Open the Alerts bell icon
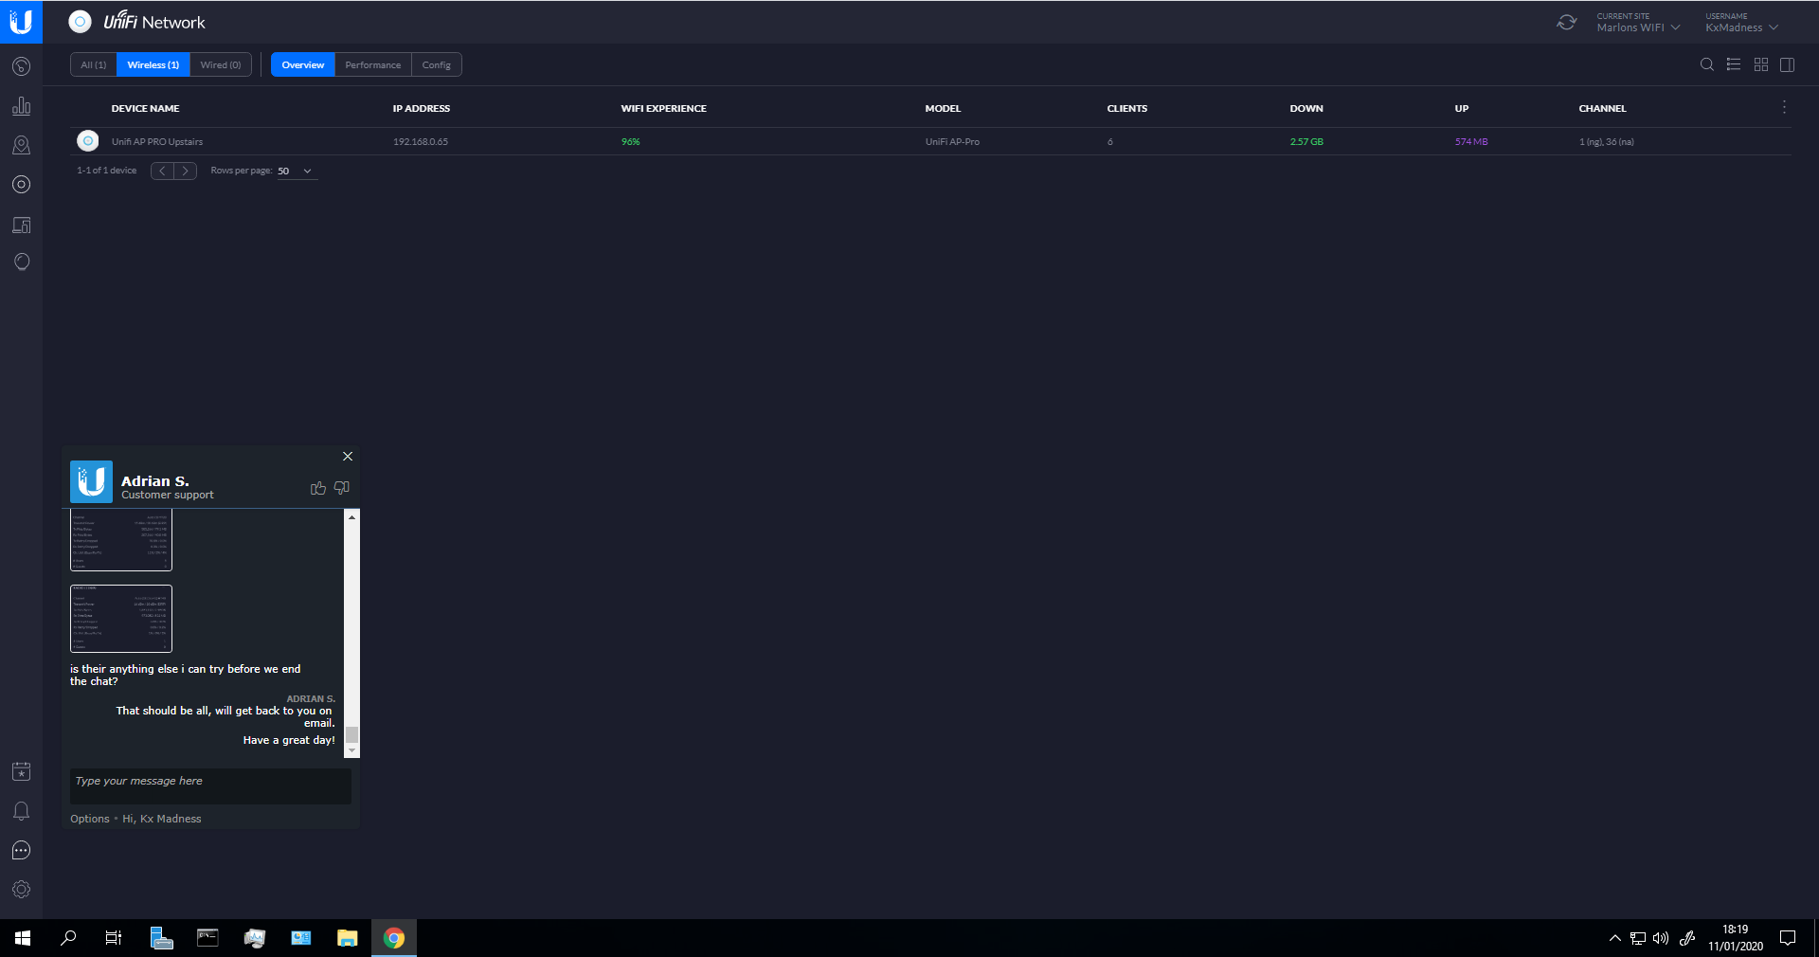This screenshot has height=957, width=1819. pyautogui.click(x=21, y=811)
